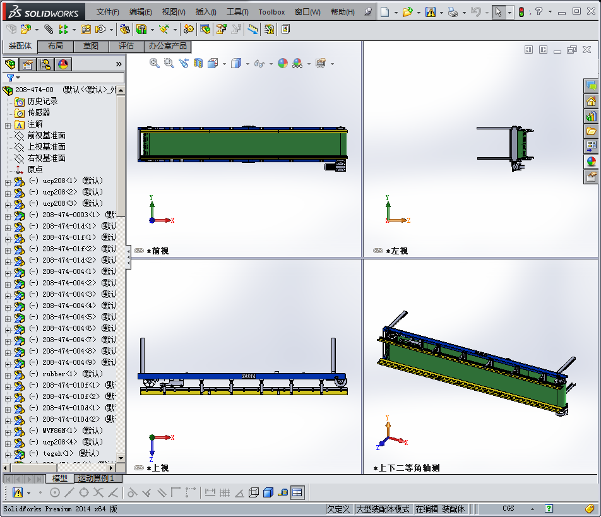Image resolution: width=601 pixels, height=517 pixels.
Task: Open the Hide/Show Items dropdown arrow
Action: [x=271, y=64]
